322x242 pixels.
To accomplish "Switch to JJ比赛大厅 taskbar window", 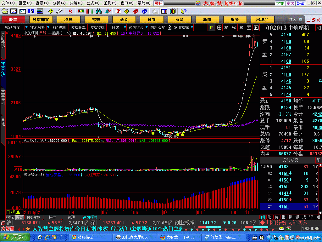I will 135,237.
